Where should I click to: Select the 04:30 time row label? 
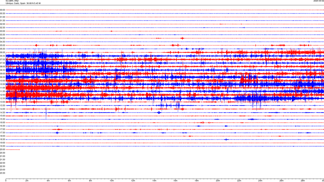[x=2, y=42]
